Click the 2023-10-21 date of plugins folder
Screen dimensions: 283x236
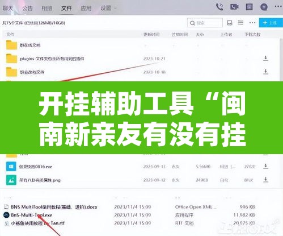pos(154,59)
